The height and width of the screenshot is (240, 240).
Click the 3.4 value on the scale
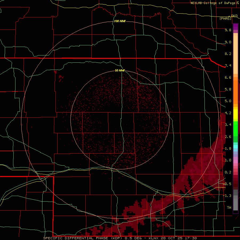[x=228, y=125]
